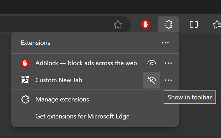Select the 'AdBlock — block ads across the web' entry

(x=86, y=63)
